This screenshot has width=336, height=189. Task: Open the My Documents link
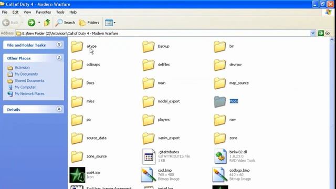click(x=26, y=74)
